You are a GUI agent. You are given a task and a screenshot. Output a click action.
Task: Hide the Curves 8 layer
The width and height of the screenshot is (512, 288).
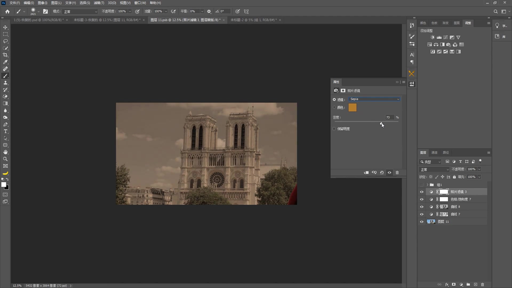tap(422, 207)
